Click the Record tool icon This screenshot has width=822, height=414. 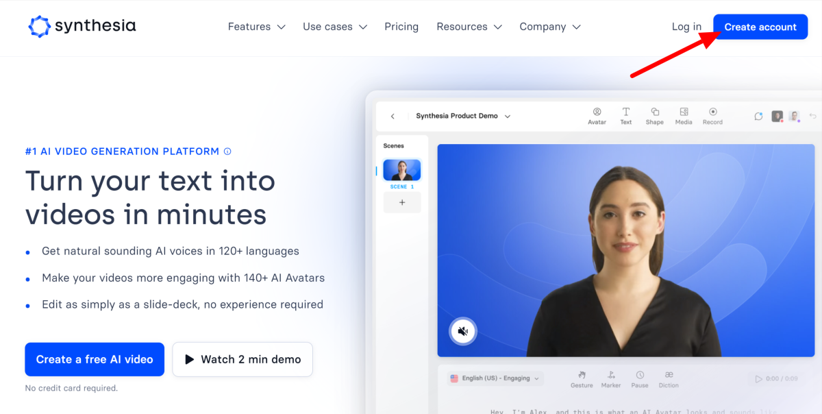click(712, 112)
